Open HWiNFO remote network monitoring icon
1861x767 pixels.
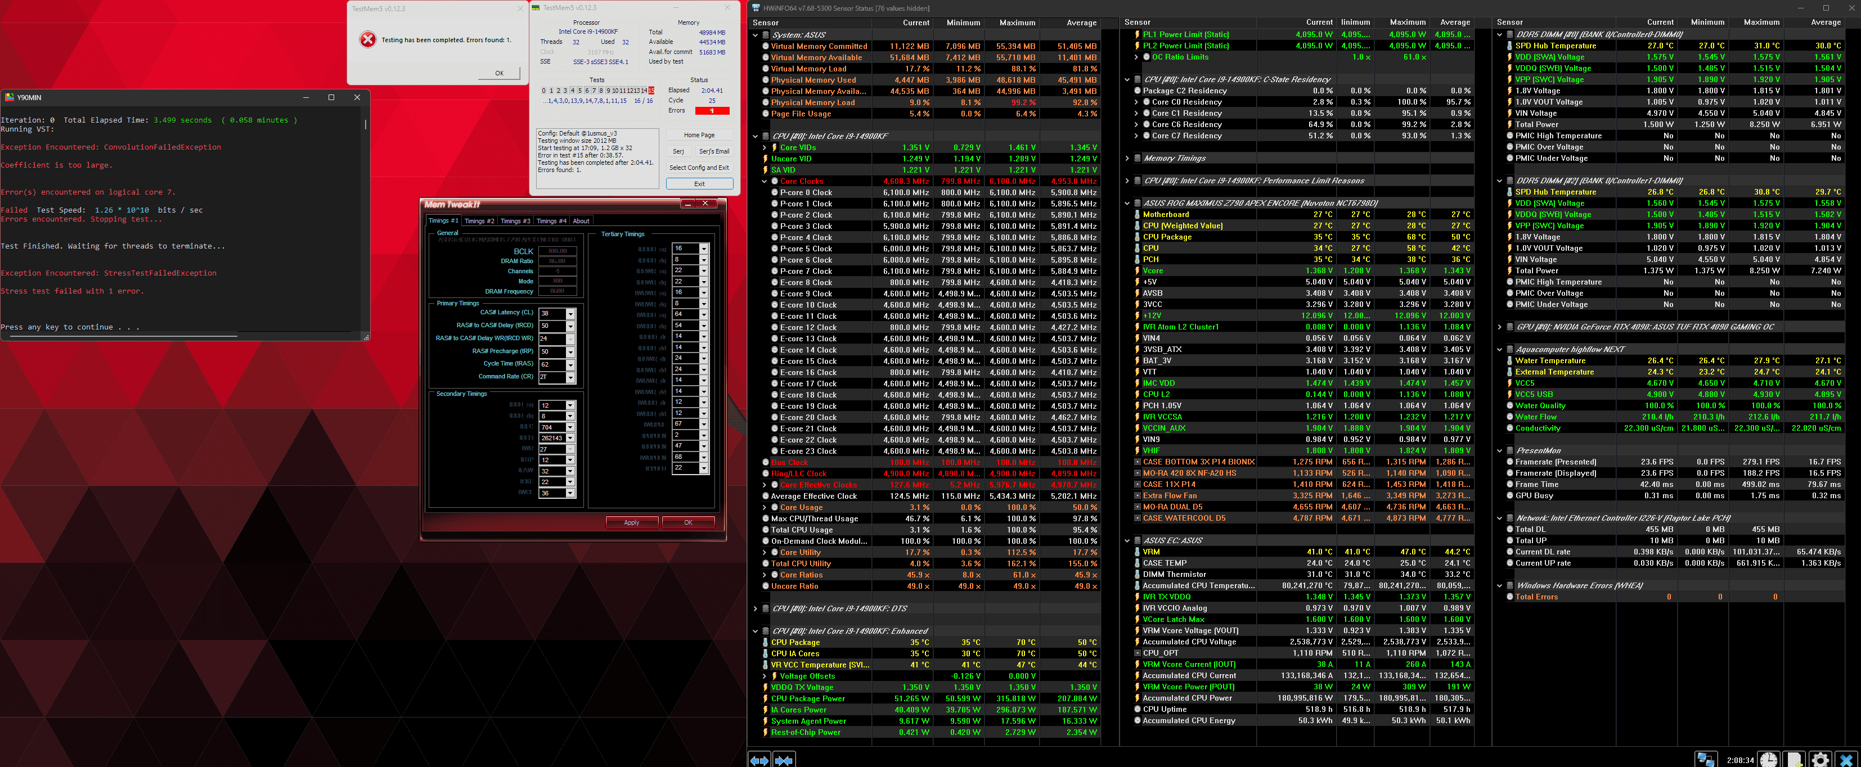tap(1706, 759)
